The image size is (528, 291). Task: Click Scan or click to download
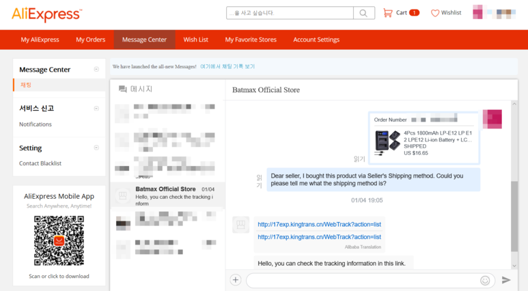(59, 276)
